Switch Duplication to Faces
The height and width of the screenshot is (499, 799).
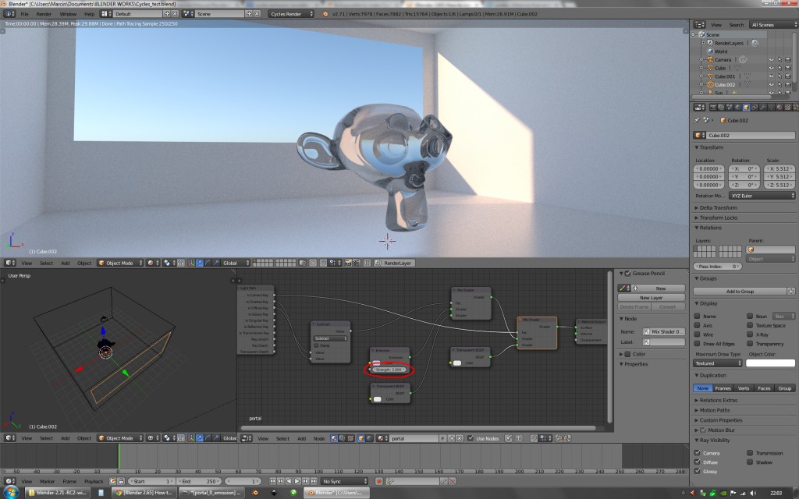click(765, 388)
